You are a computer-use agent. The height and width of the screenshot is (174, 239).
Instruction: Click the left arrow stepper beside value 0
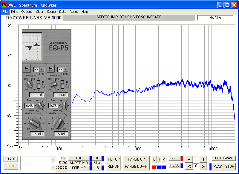[189, 166]
